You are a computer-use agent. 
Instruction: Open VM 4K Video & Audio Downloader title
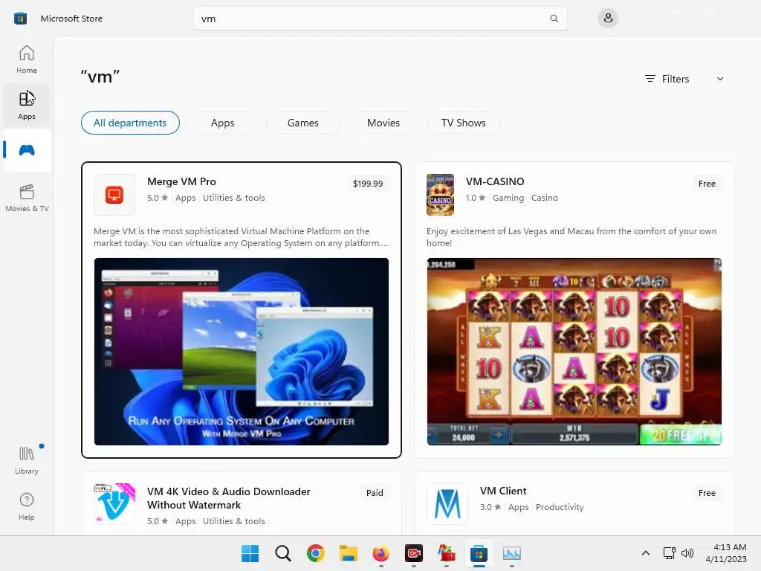[229, 498]
